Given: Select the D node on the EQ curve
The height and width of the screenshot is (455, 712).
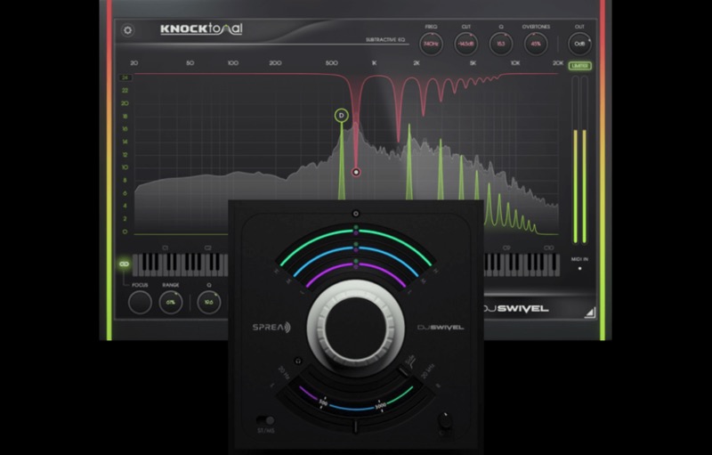Looking at the screenshot, I should pyautogui.click(x=341, y=115).
